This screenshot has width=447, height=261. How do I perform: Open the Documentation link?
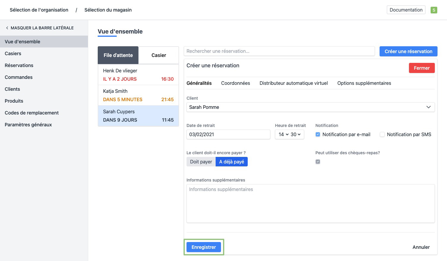pos(406,10)
